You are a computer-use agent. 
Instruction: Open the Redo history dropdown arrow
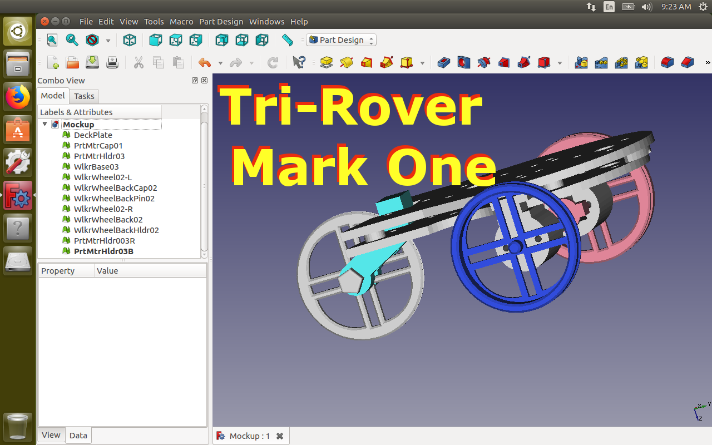[251, 63]
